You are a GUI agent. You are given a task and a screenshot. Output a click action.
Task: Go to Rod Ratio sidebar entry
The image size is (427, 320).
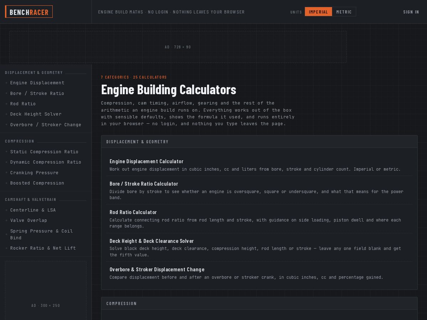[x=46, y=104]
